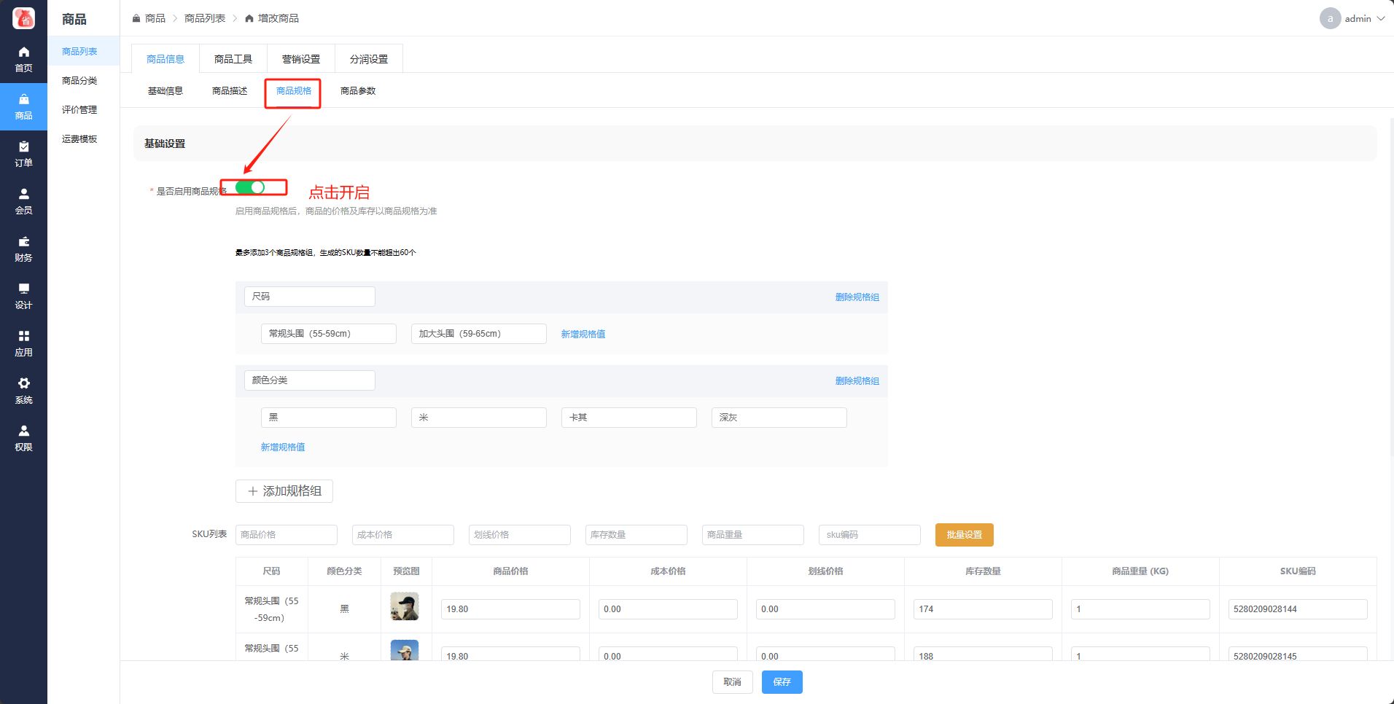
Task: Click 删除规格组 for the 尺码 group
Action: pyautogui.click(x=857, y=297)
